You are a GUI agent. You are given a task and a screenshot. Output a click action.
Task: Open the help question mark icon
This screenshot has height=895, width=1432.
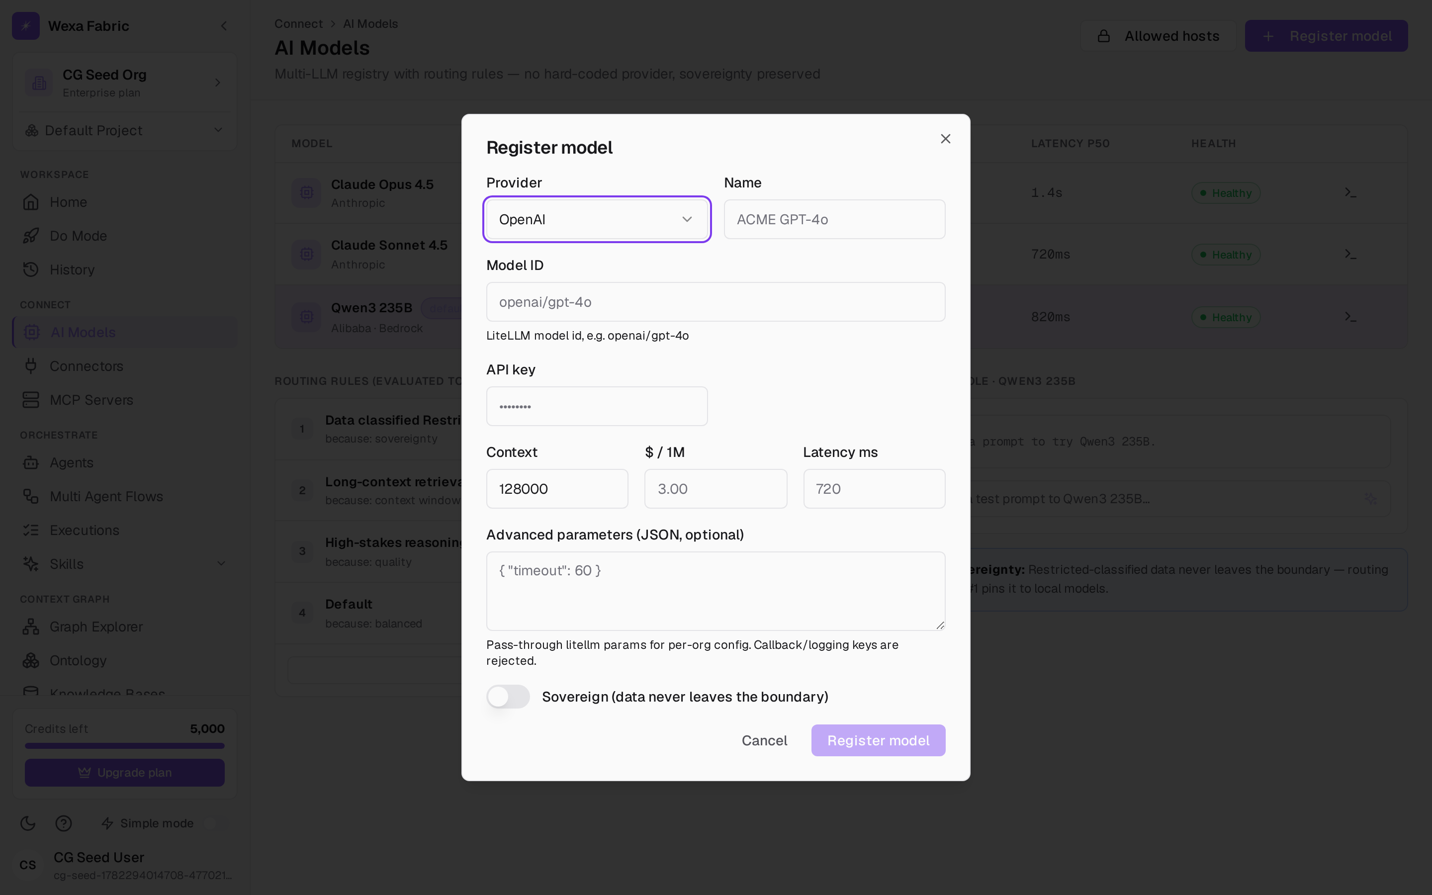[63, 823]
